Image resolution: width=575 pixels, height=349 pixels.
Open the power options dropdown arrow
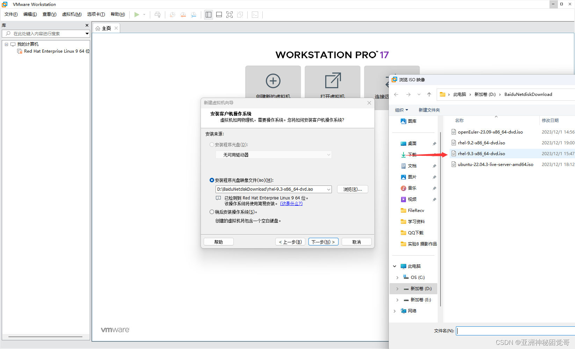[x=144, y=15]
